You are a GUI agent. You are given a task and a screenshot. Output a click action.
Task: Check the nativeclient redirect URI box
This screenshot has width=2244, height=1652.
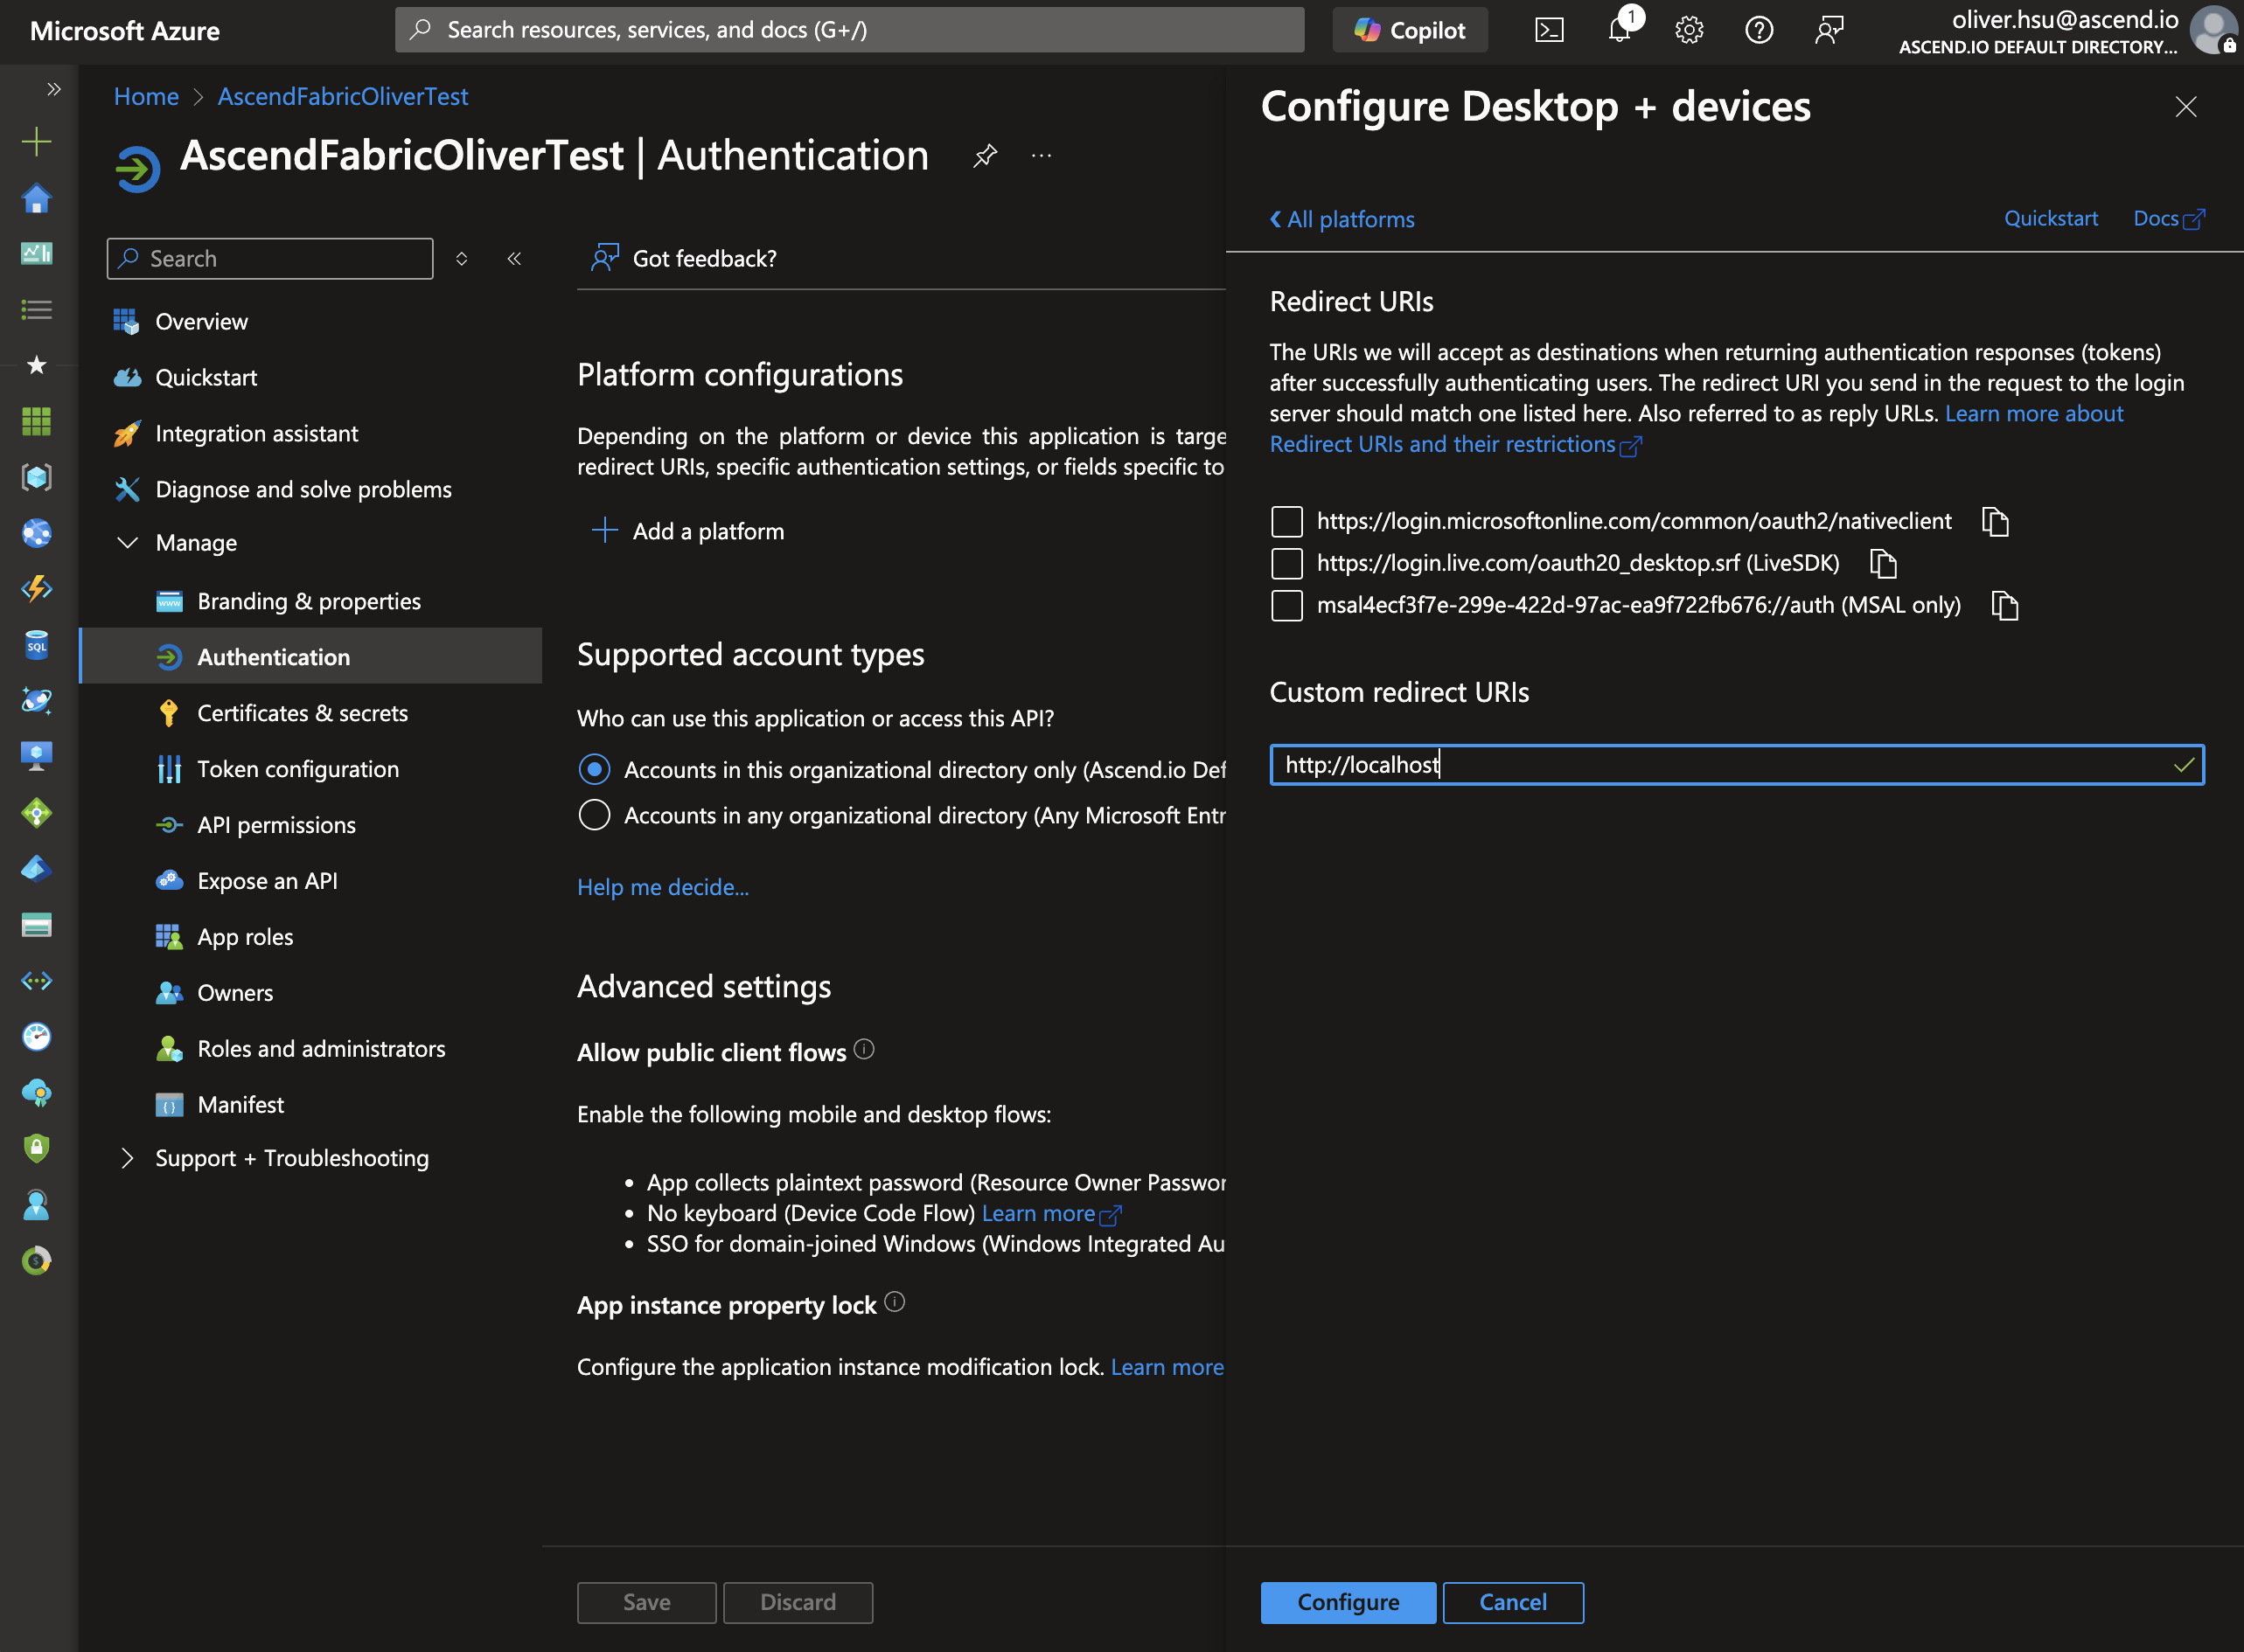pos(1286,521)
